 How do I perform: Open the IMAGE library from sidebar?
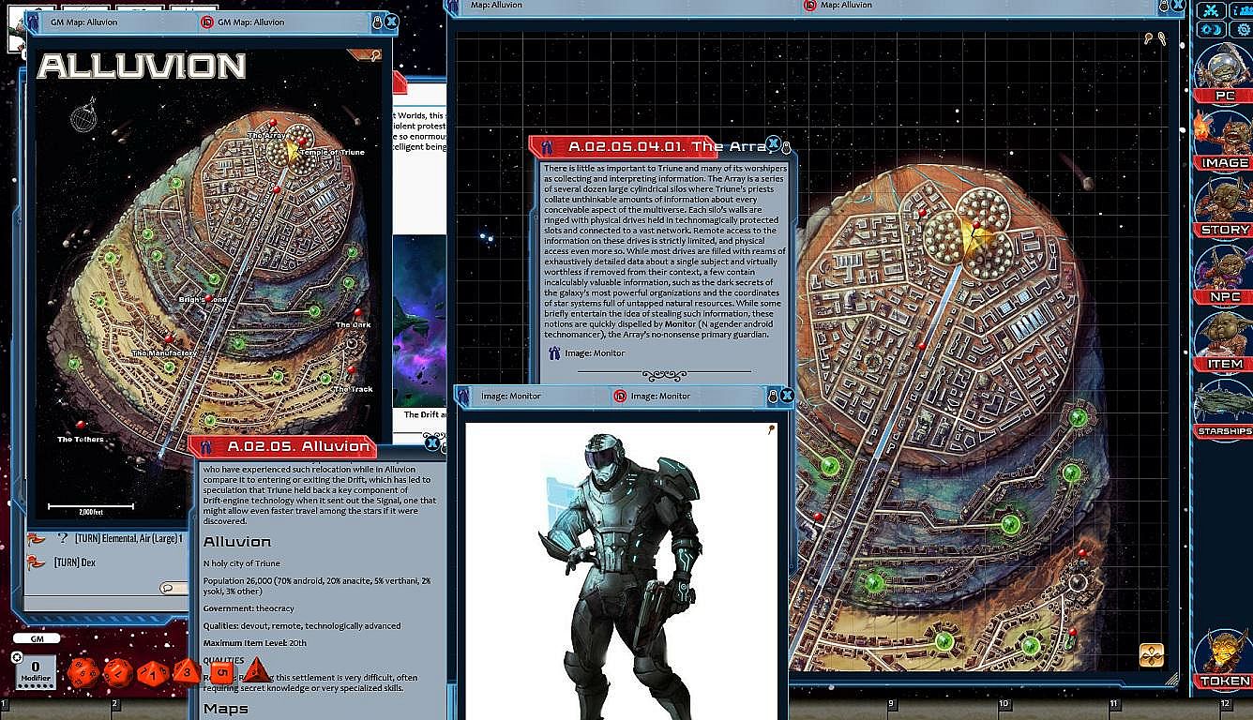point(1224,140)
